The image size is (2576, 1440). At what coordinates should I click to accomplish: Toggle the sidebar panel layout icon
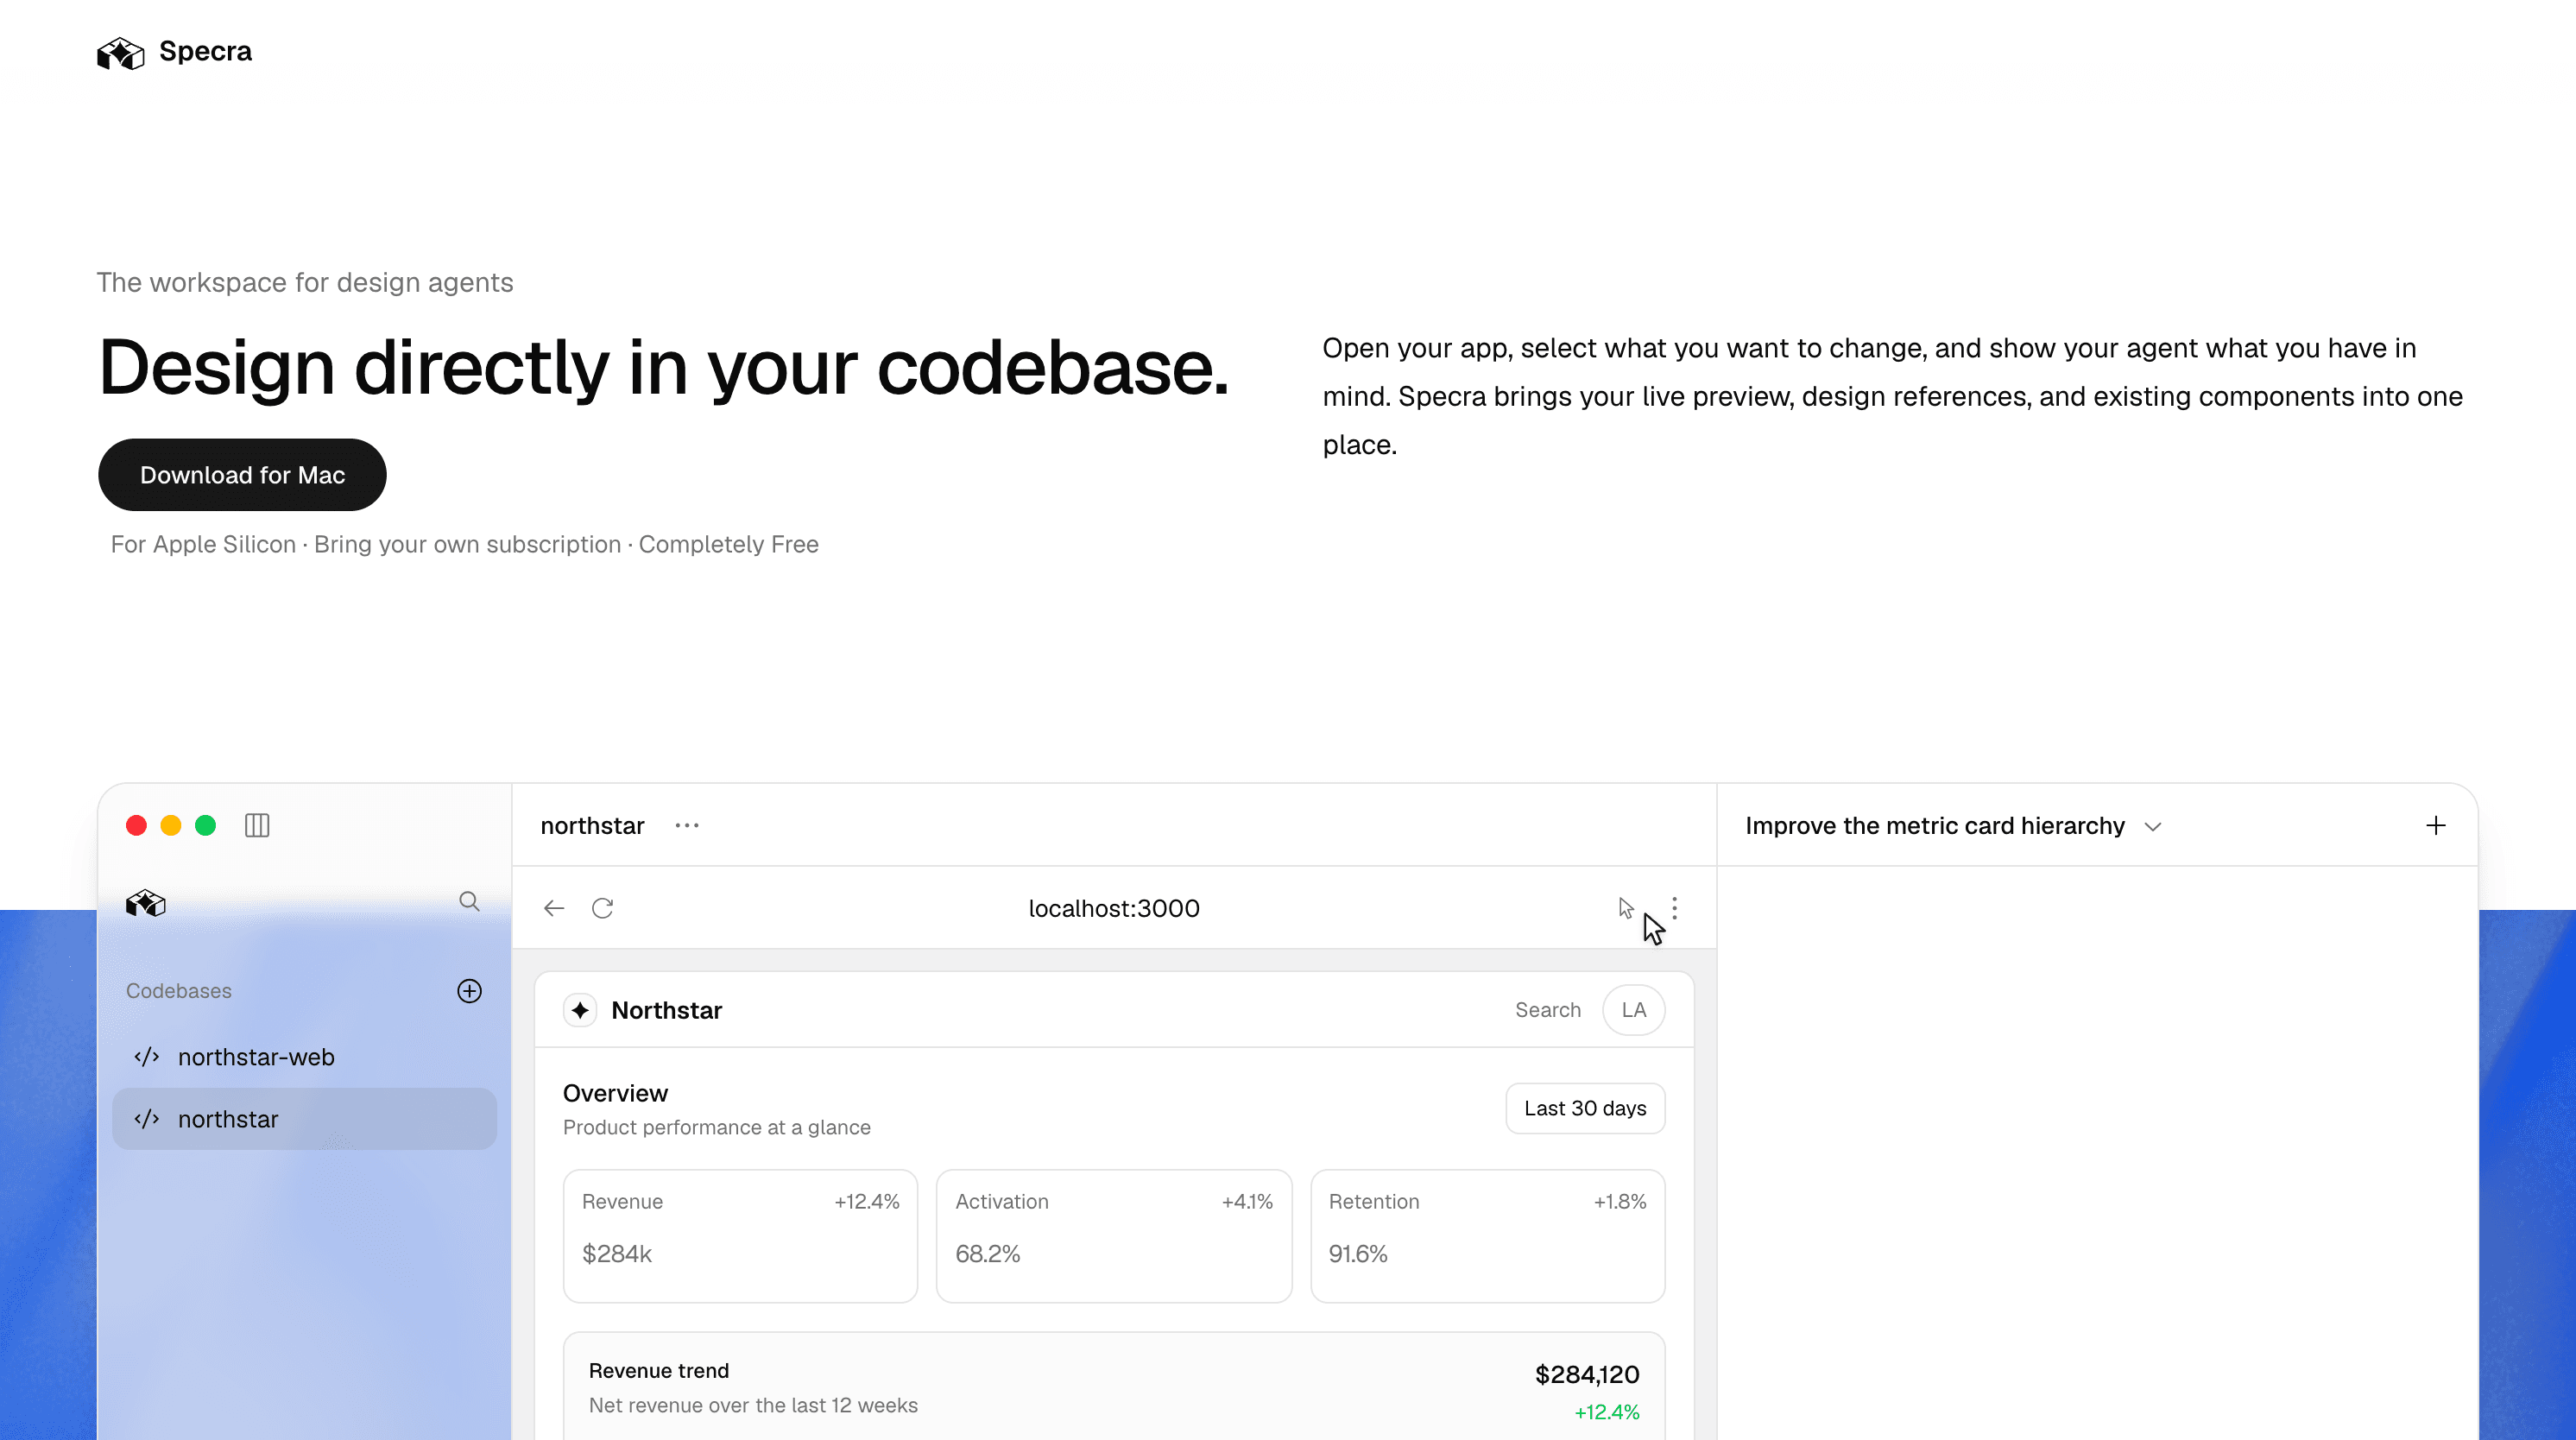(x=257, y=825)
